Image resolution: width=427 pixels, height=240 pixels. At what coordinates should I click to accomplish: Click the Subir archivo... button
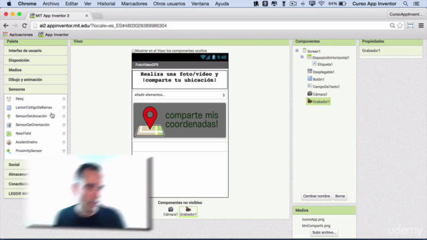pyautogui.click(x=324, y=233)
